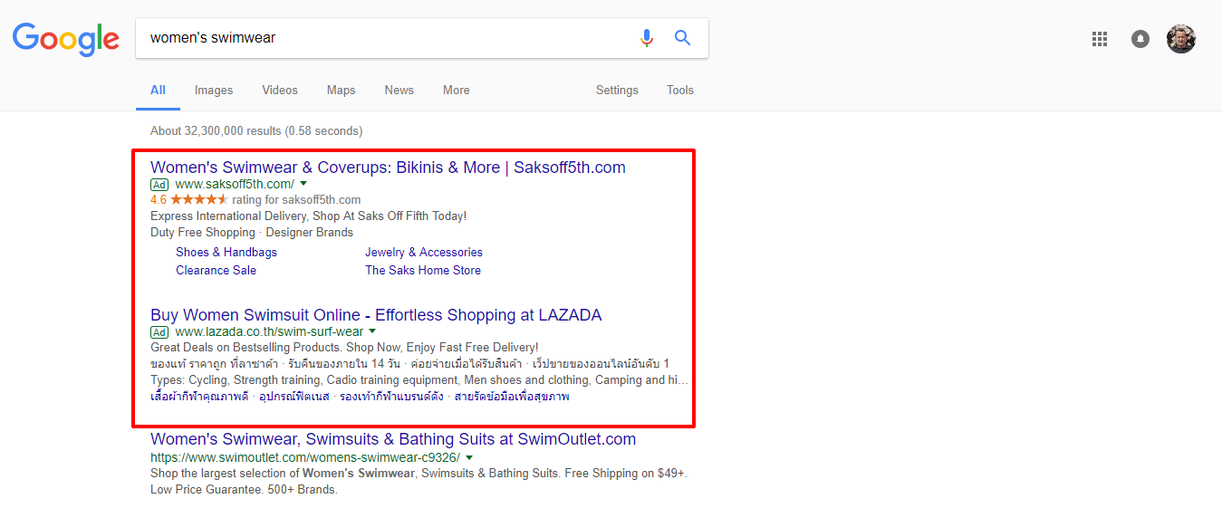Screen dimensions: 1222x518
Task: Open the Maps results tab
Action: point(341,91)
